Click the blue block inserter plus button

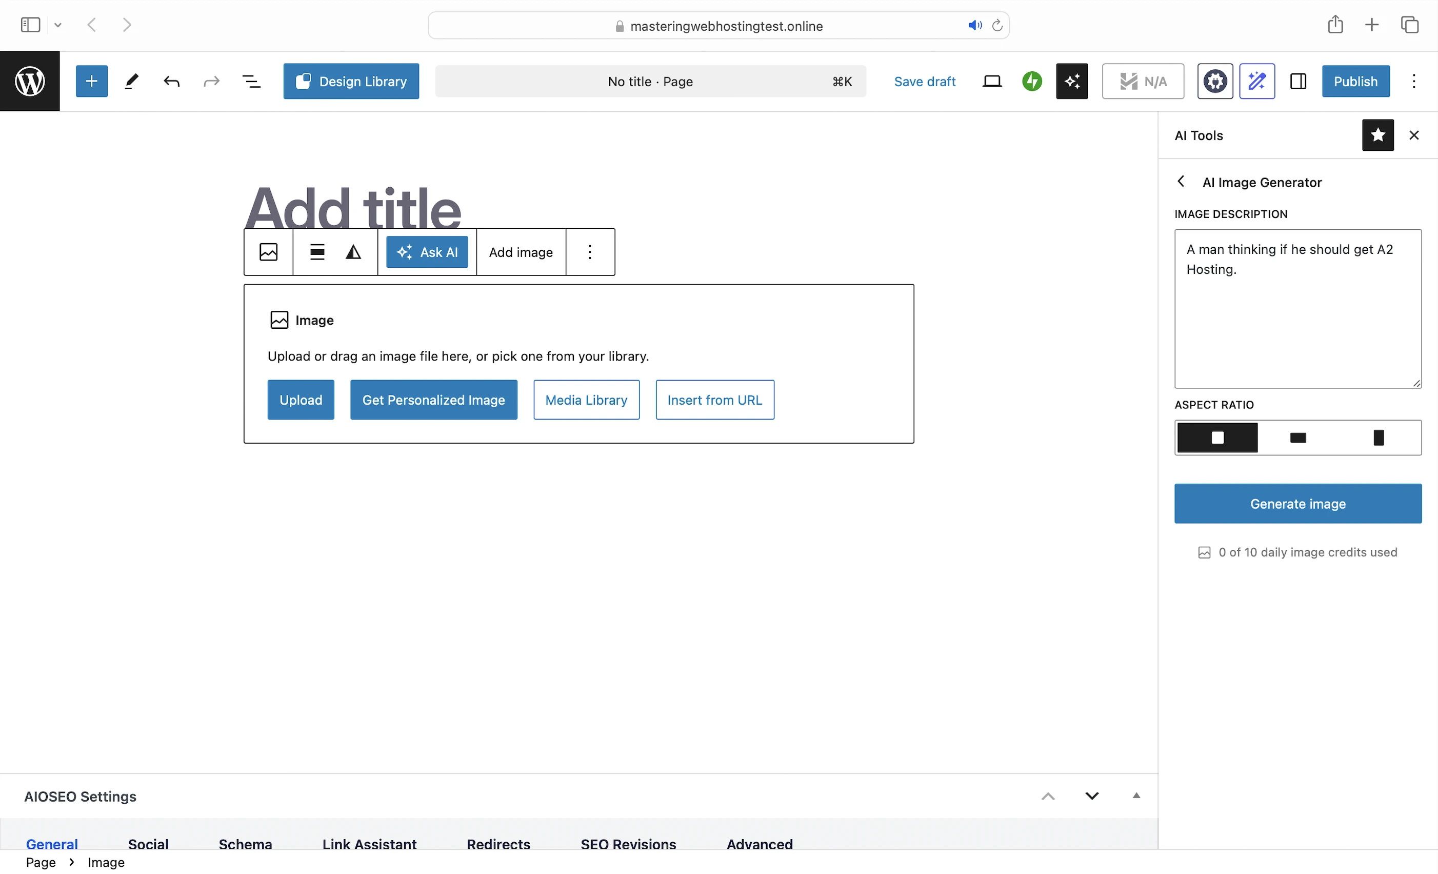(92, 81)
